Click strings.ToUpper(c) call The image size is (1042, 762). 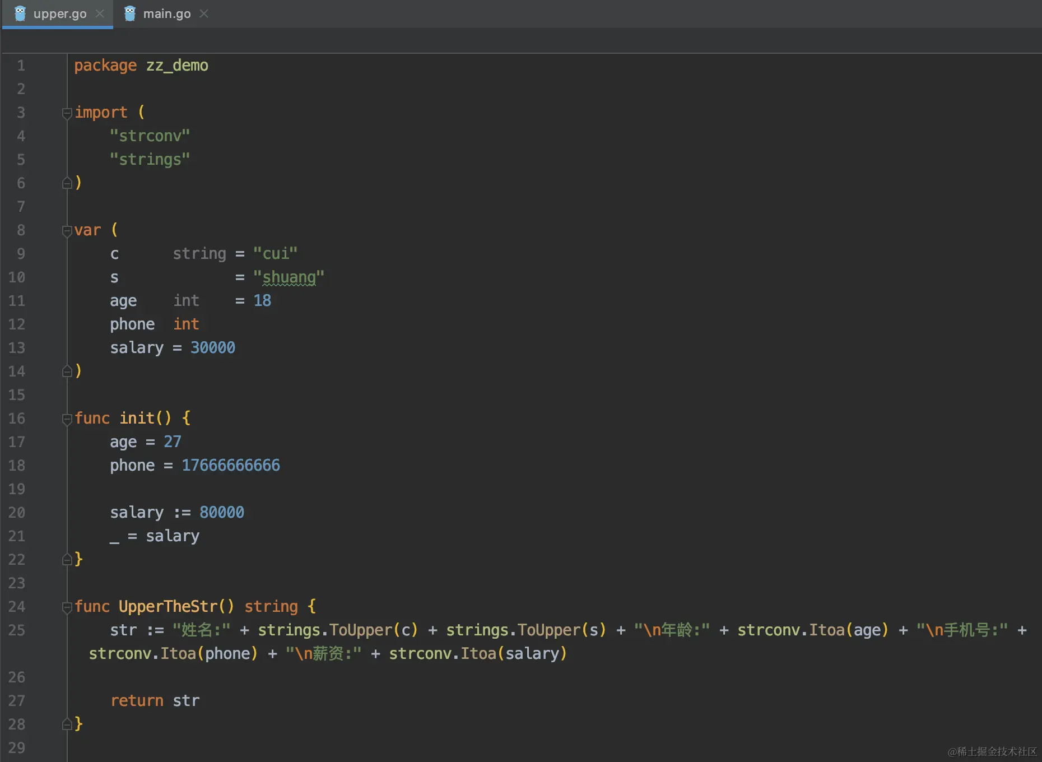338,630
